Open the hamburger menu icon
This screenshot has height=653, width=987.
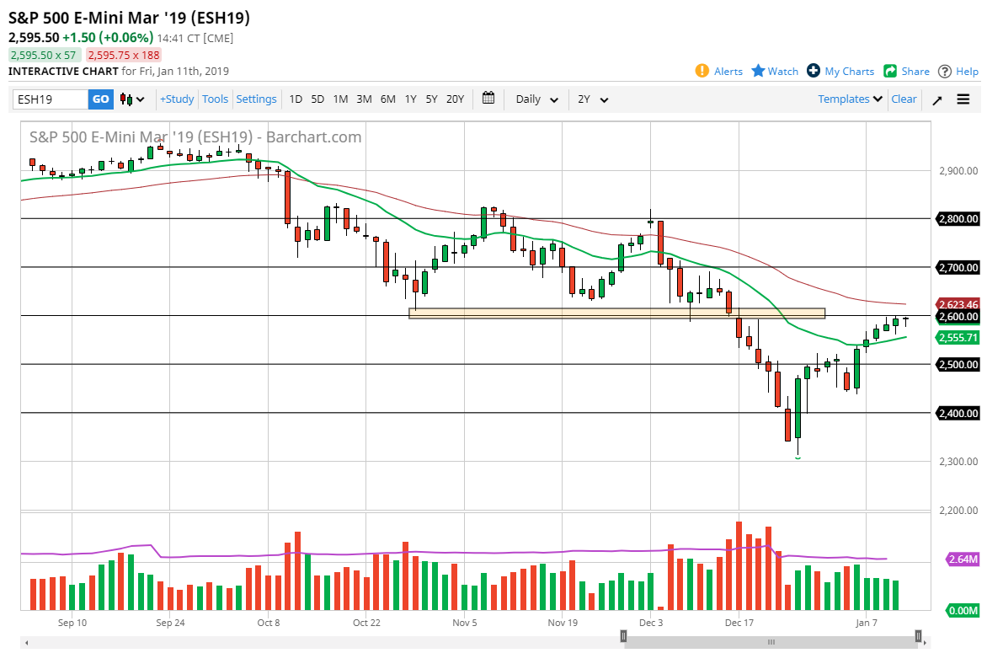[963, 99]
